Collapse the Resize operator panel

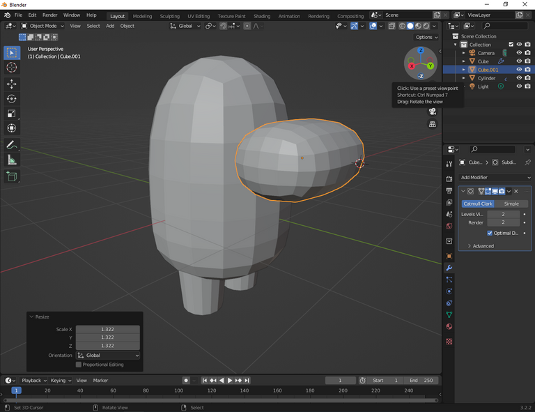[x=31, y=317]
